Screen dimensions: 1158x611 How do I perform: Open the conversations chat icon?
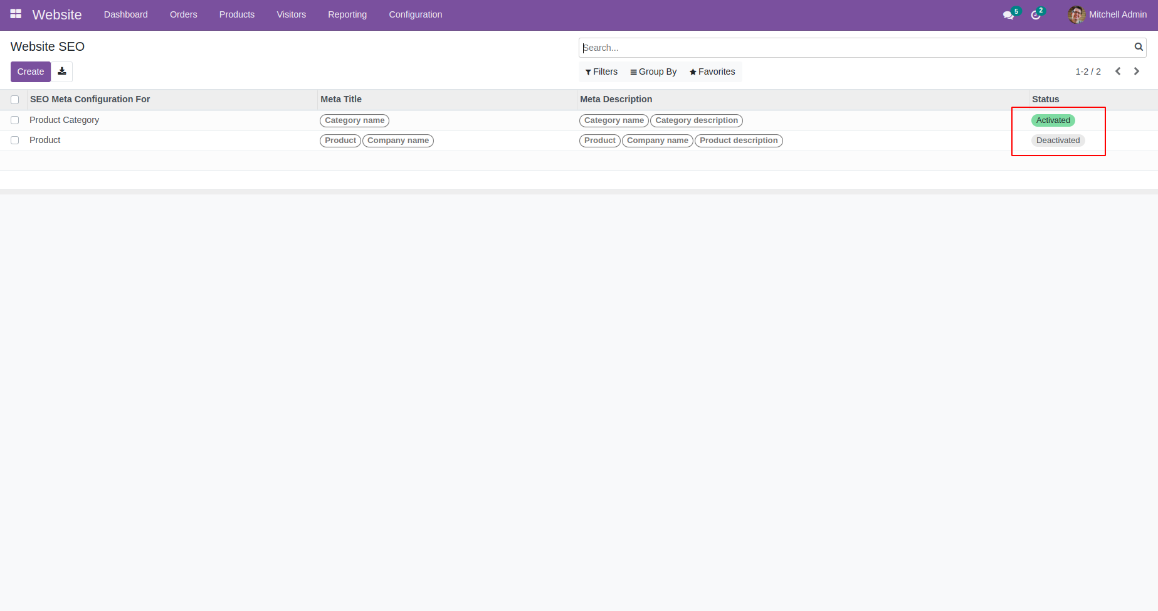1008,15
